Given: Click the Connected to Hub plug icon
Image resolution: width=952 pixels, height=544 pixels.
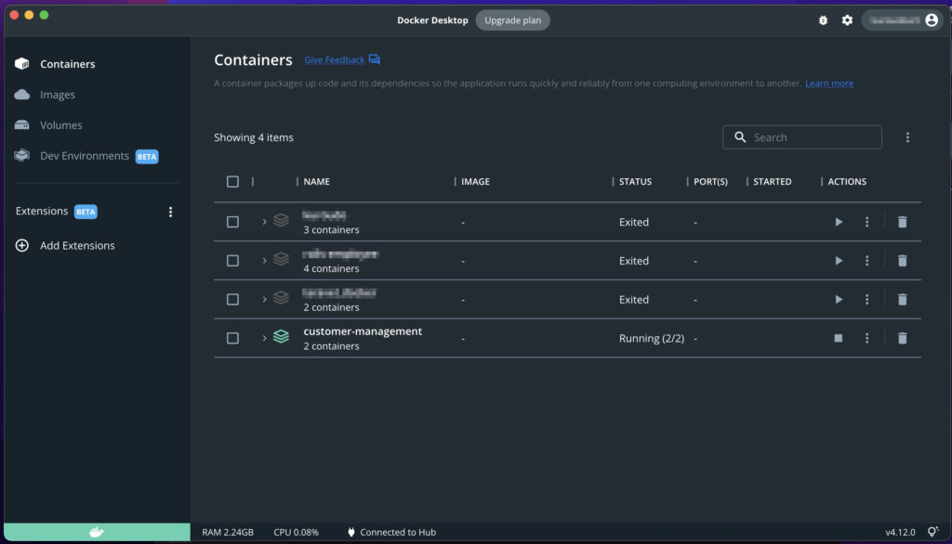Looking at the screenshot, I should point(350,532).
